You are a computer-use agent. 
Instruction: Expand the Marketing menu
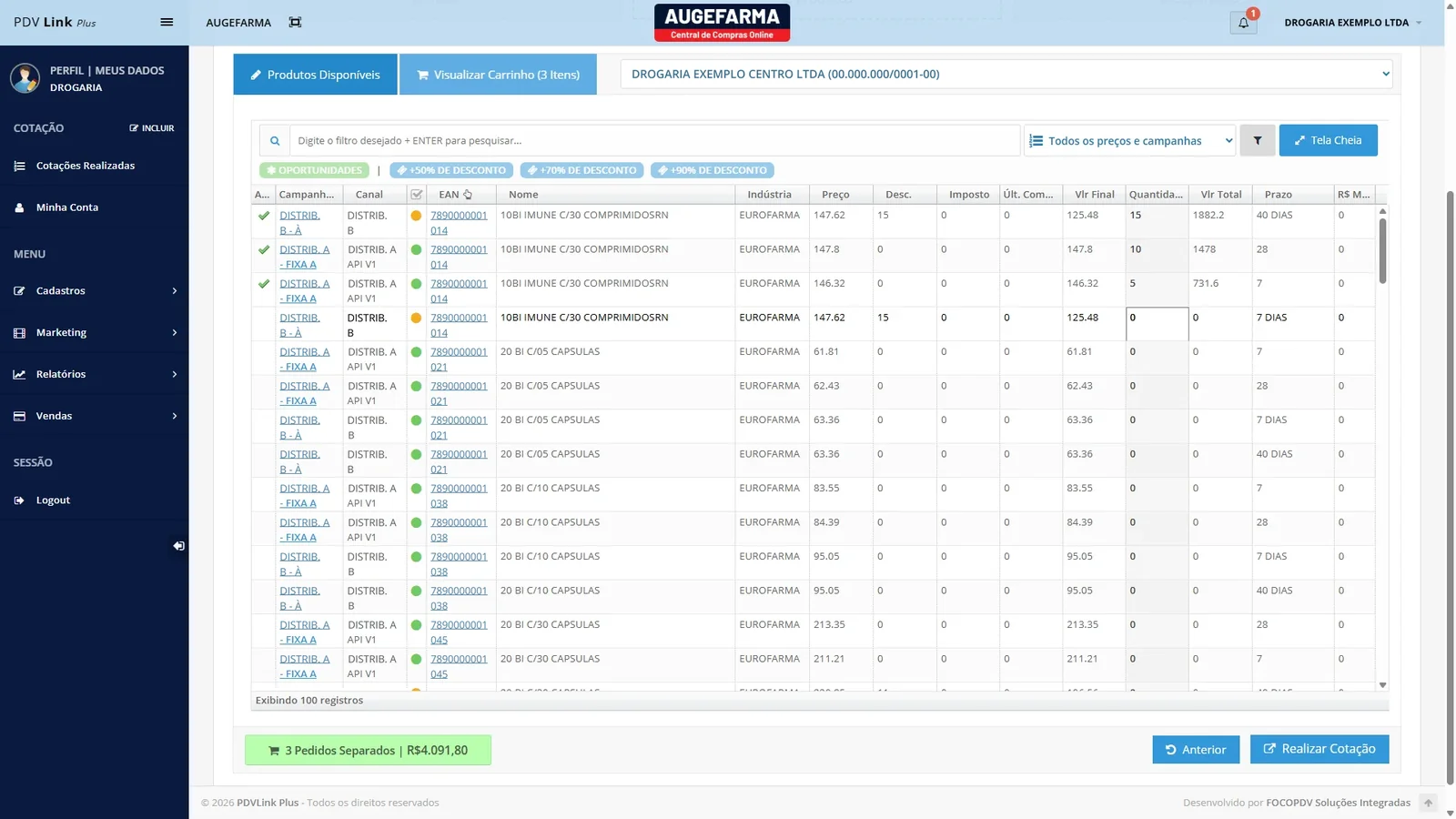coord(95,333)
